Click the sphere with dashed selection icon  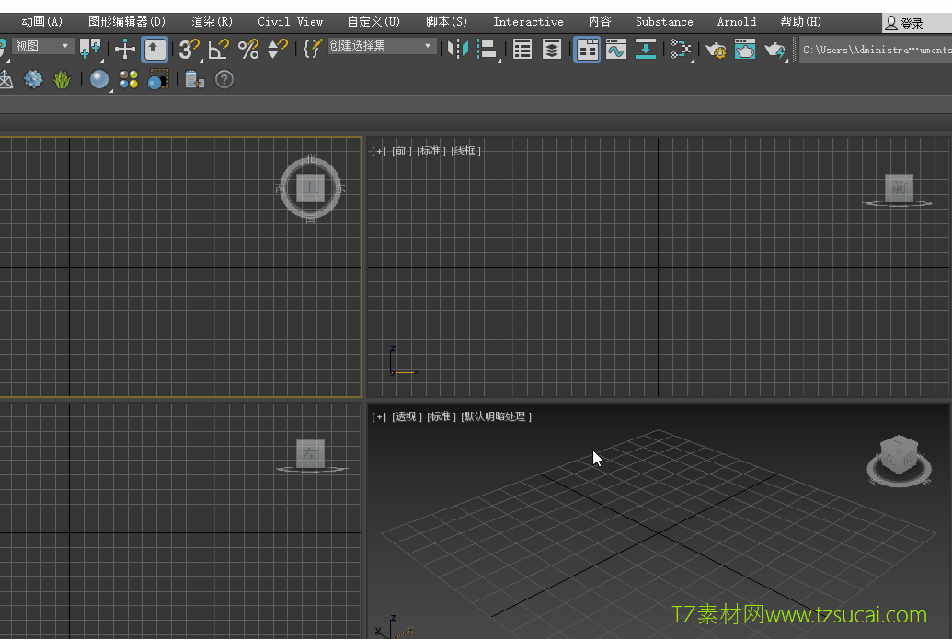(158, 79)
